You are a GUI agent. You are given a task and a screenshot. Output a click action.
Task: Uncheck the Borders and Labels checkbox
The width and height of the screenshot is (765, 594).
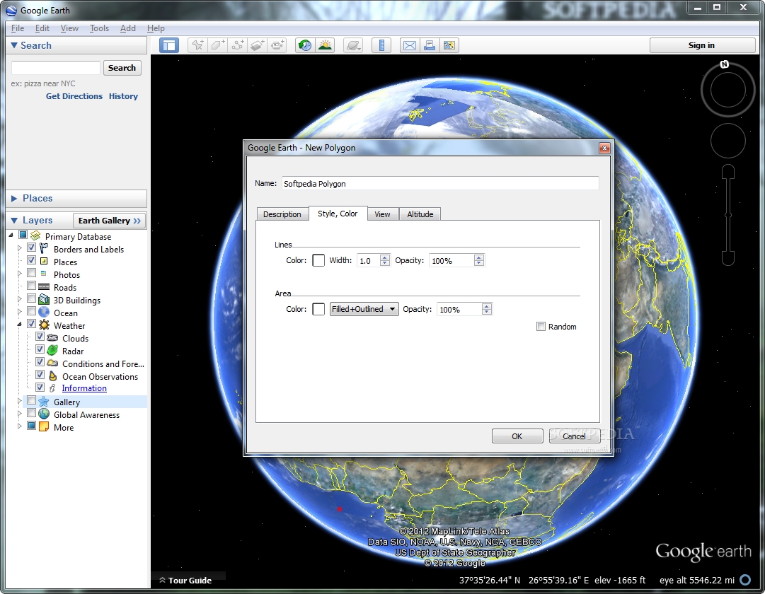pos(31,248)
